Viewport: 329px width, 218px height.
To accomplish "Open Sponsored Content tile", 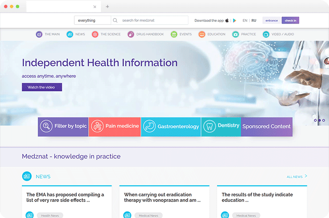I will (x=267, y=127).
